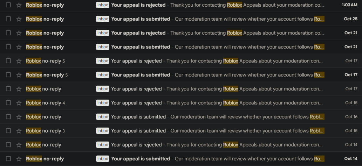362x166 pixels.
Task: Star the Oct 14 appeal submitted email
Action: click(x=19, y=159)
